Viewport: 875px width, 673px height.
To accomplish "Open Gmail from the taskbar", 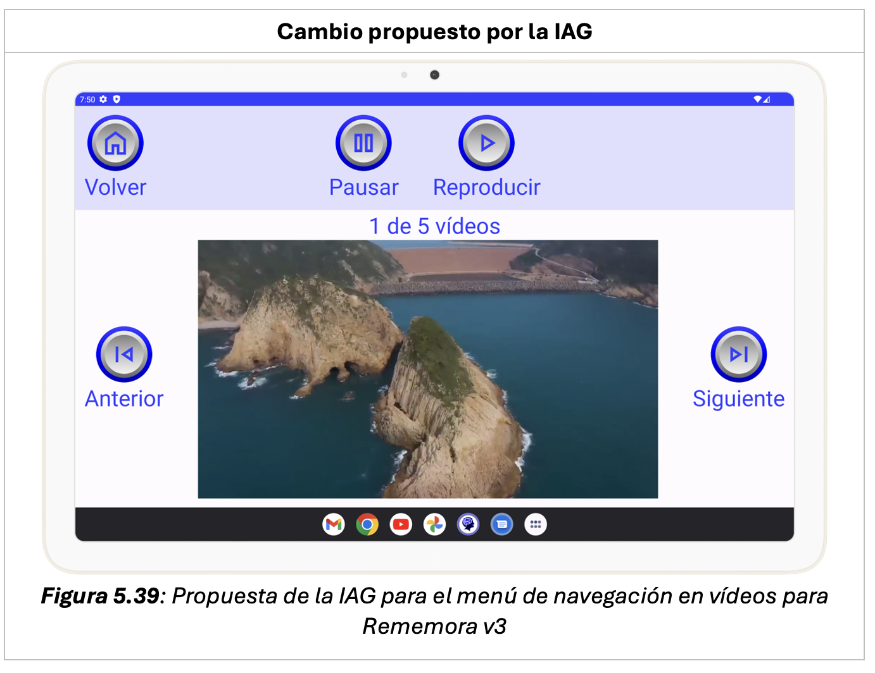I will click(x=334, y=524).
